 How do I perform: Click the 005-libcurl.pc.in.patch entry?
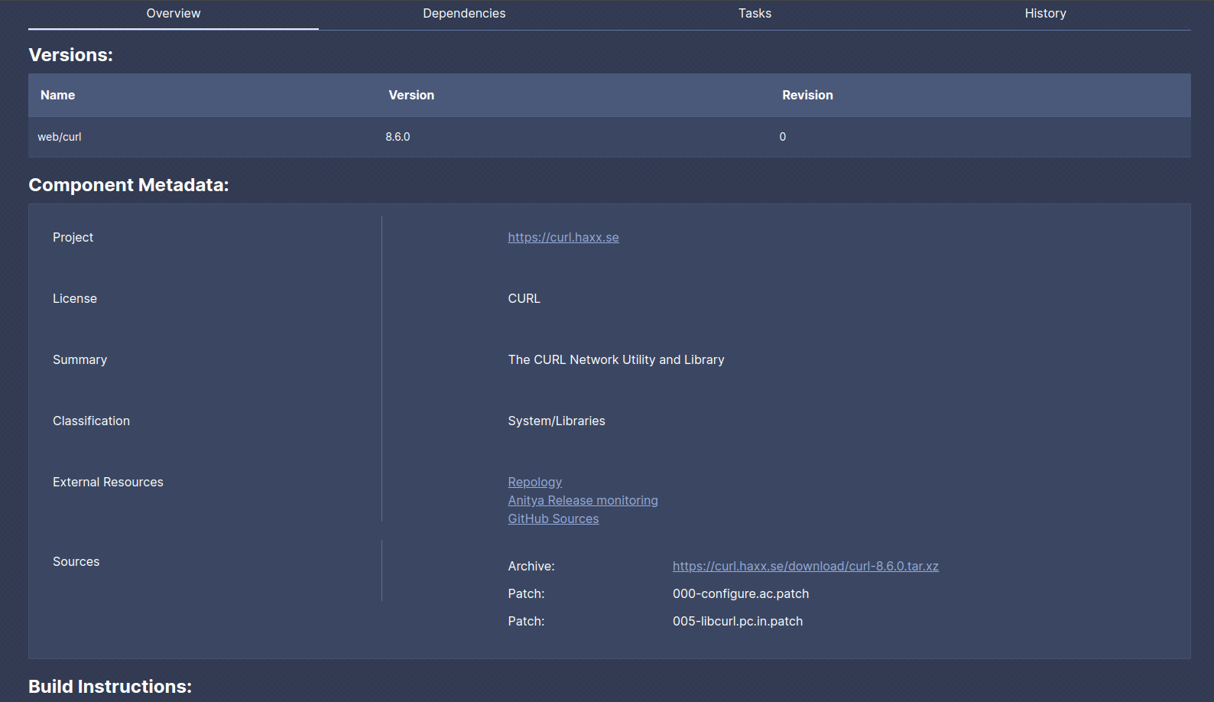pyautogui.click(x=737, y=622)
